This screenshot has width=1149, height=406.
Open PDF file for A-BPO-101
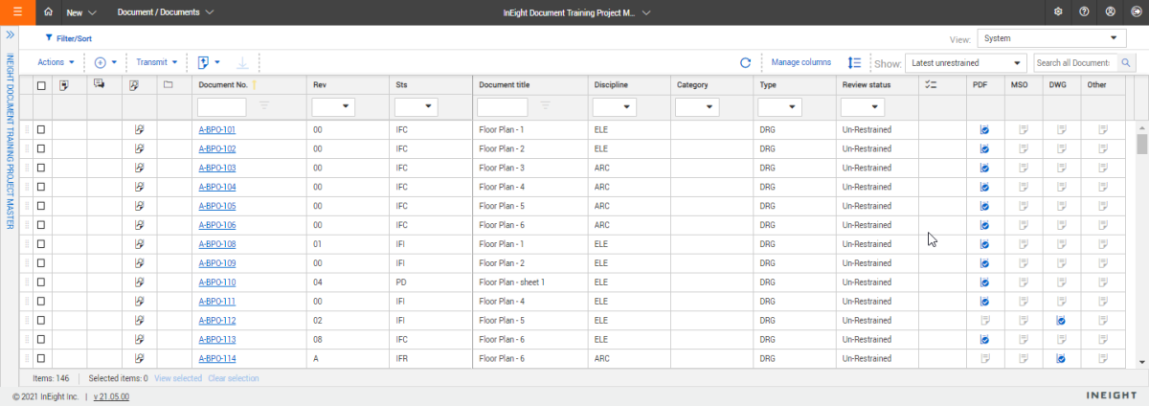point(983,130)
